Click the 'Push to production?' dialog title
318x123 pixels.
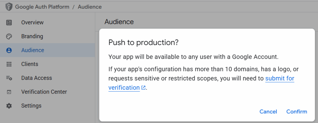pyautogui.click(x=143, y=43)
